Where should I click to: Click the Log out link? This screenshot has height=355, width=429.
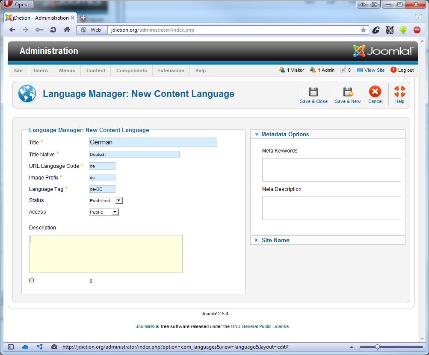[405, 70]
